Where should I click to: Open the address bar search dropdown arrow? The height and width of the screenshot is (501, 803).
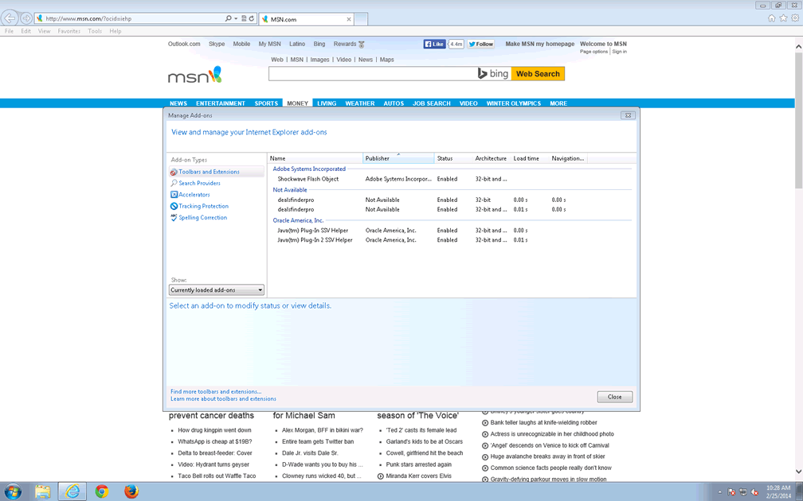click(236, 18)
